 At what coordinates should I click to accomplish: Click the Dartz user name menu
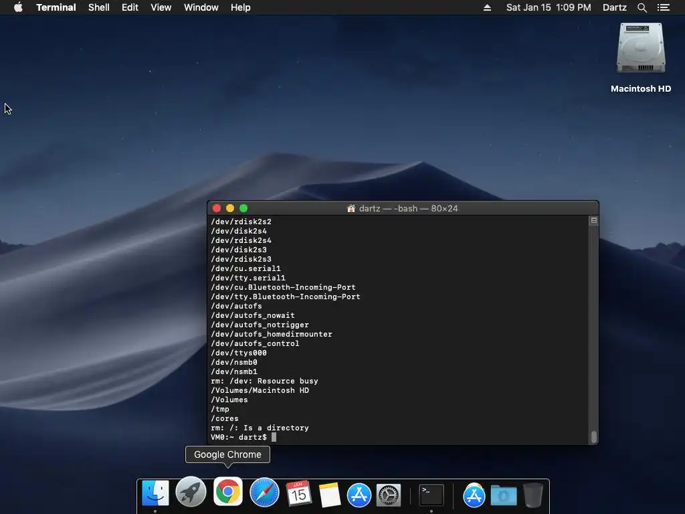pos(615,7)
